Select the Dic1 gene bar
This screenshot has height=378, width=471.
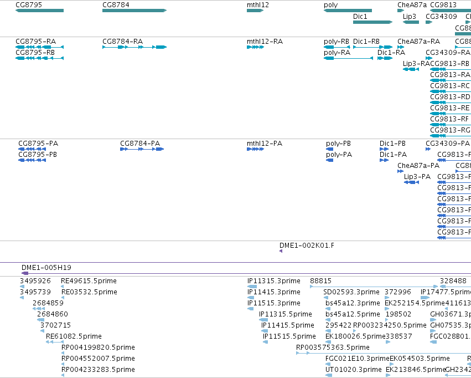(x=373, y=22)
